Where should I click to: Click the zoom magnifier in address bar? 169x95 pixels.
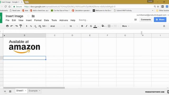click(x=155, y=7)
